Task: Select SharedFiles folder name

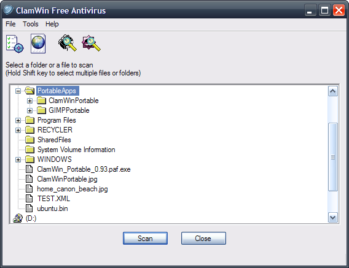Action: [x=54, y=140]
